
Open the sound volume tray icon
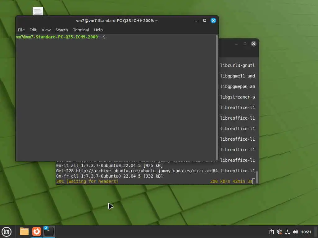295,232
